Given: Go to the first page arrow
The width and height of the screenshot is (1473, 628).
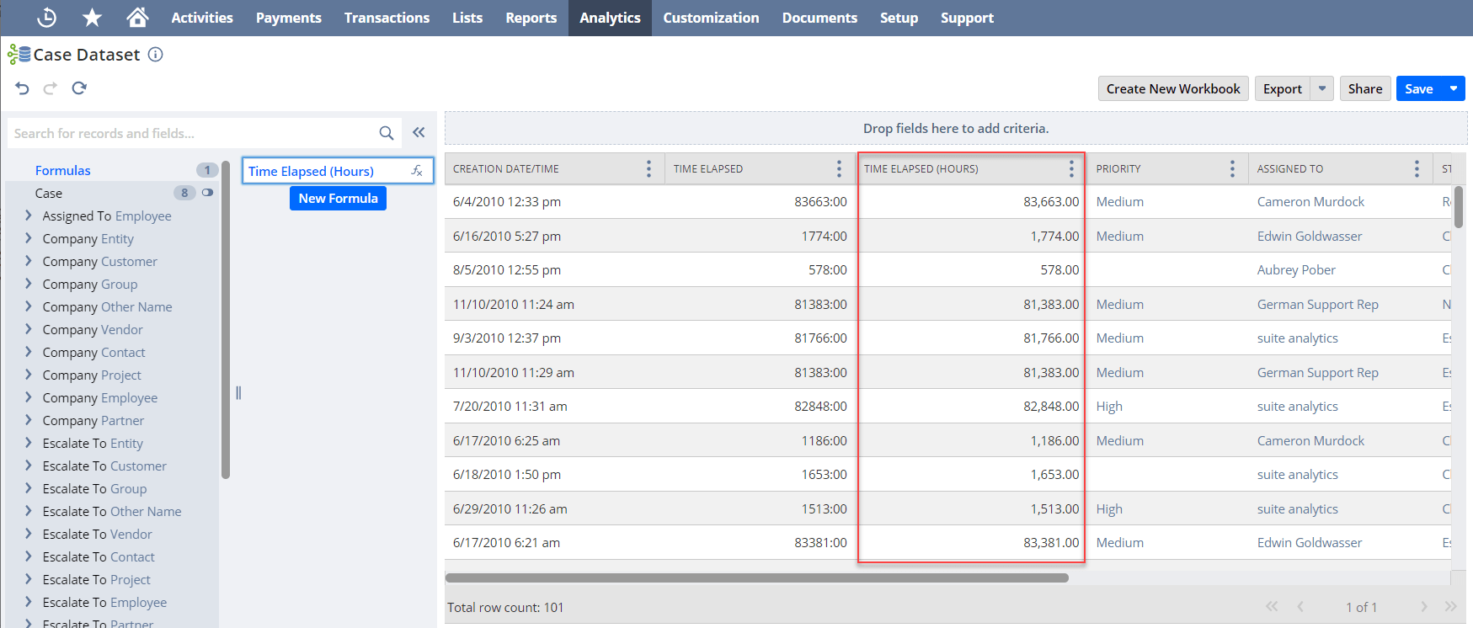Looking at the screenshot, I should [x=1272, y=607].
